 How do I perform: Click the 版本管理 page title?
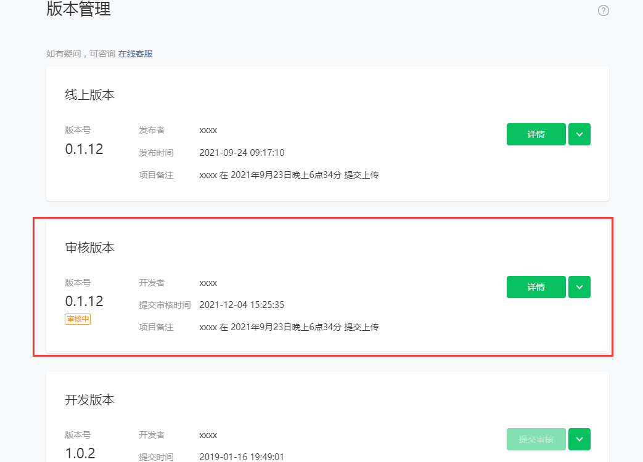[79, 10]
